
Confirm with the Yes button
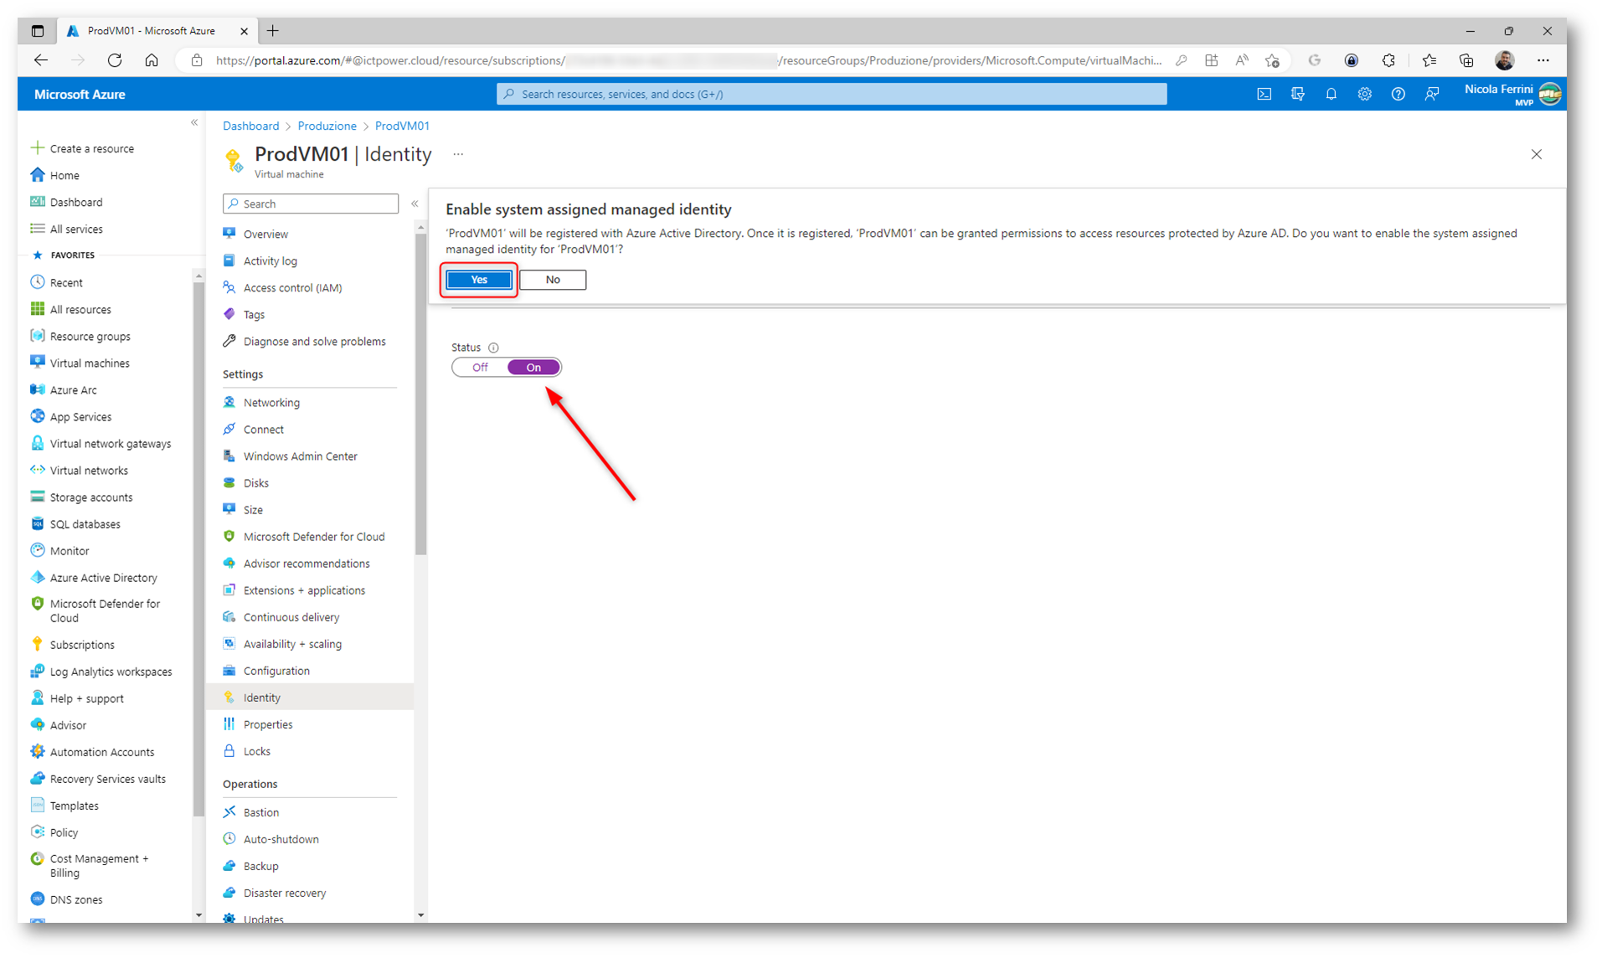pyautogui.click(x=478, y=280)
